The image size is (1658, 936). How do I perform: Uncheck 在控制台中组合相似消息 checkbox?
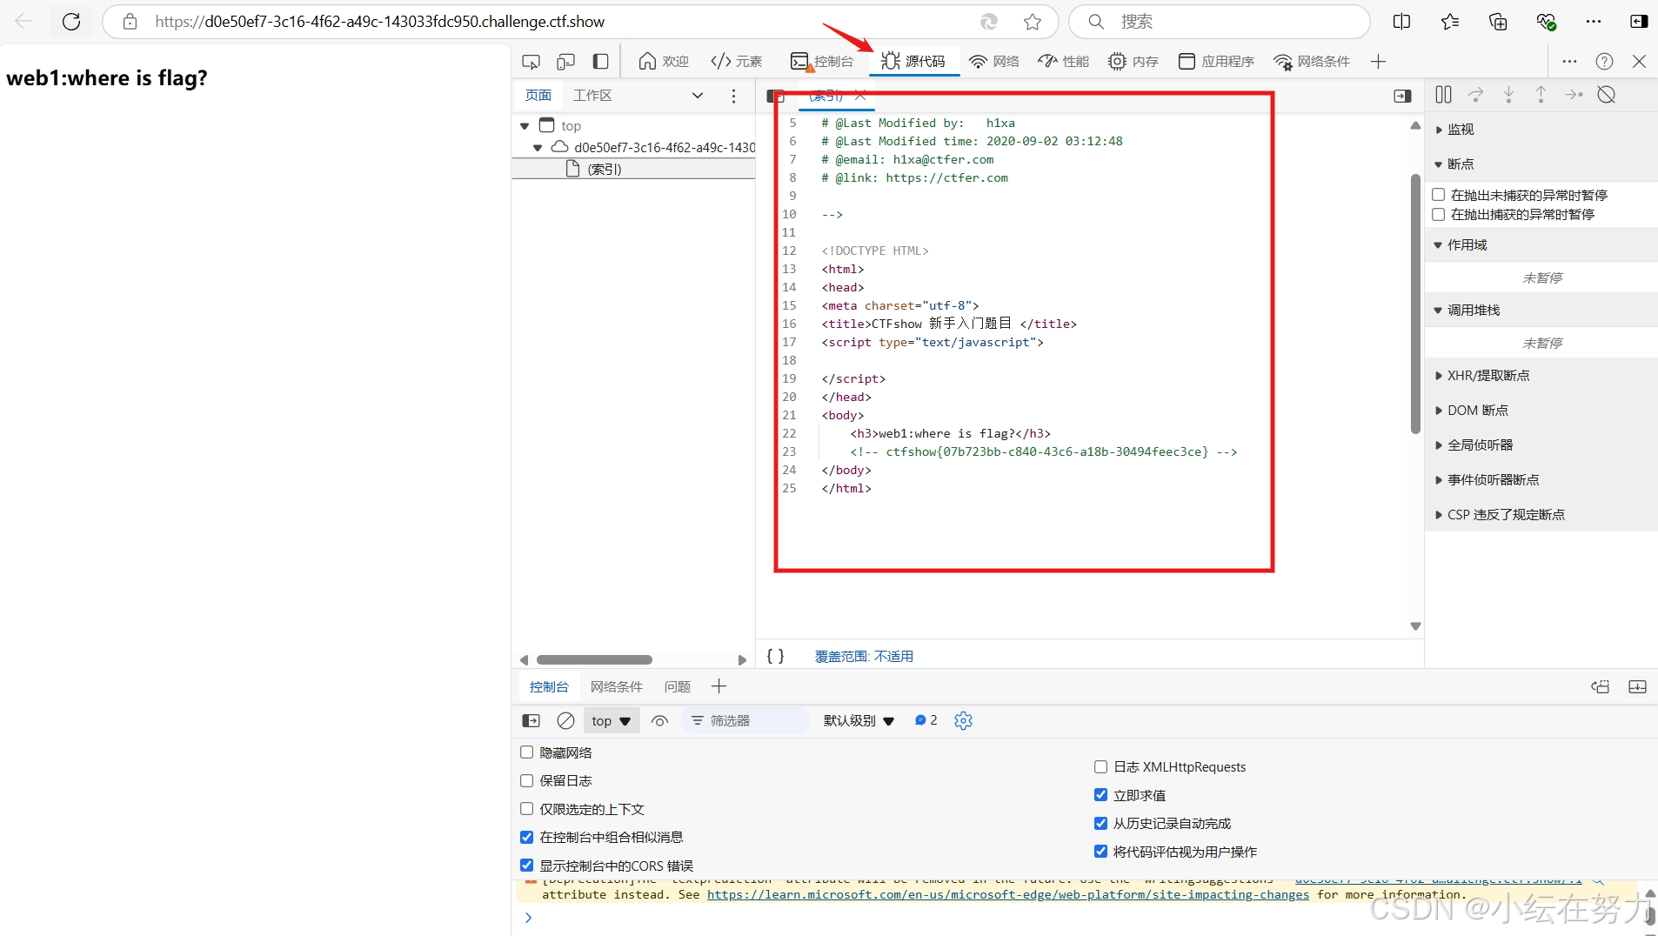[526, 837]
